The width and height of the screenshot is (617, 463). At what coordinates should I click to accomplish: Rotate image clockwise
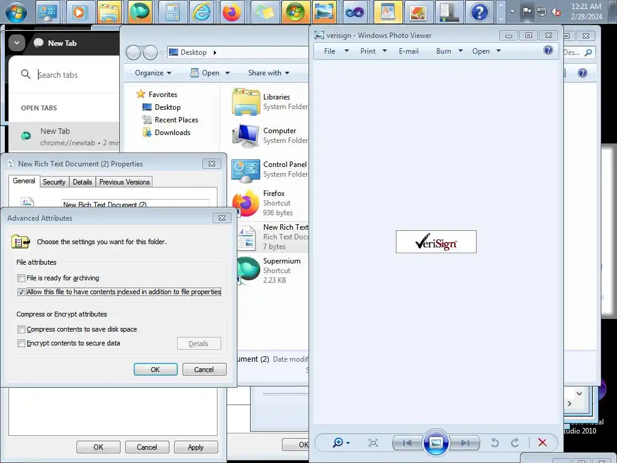(x=515, y=443)
